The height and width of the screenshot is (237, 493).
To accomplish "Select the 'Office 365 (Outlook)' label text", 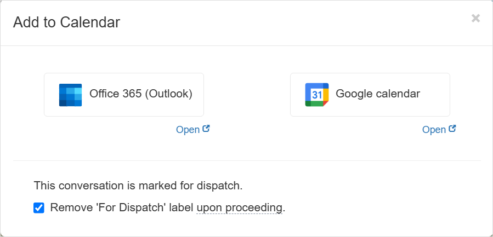I will 141,94.
